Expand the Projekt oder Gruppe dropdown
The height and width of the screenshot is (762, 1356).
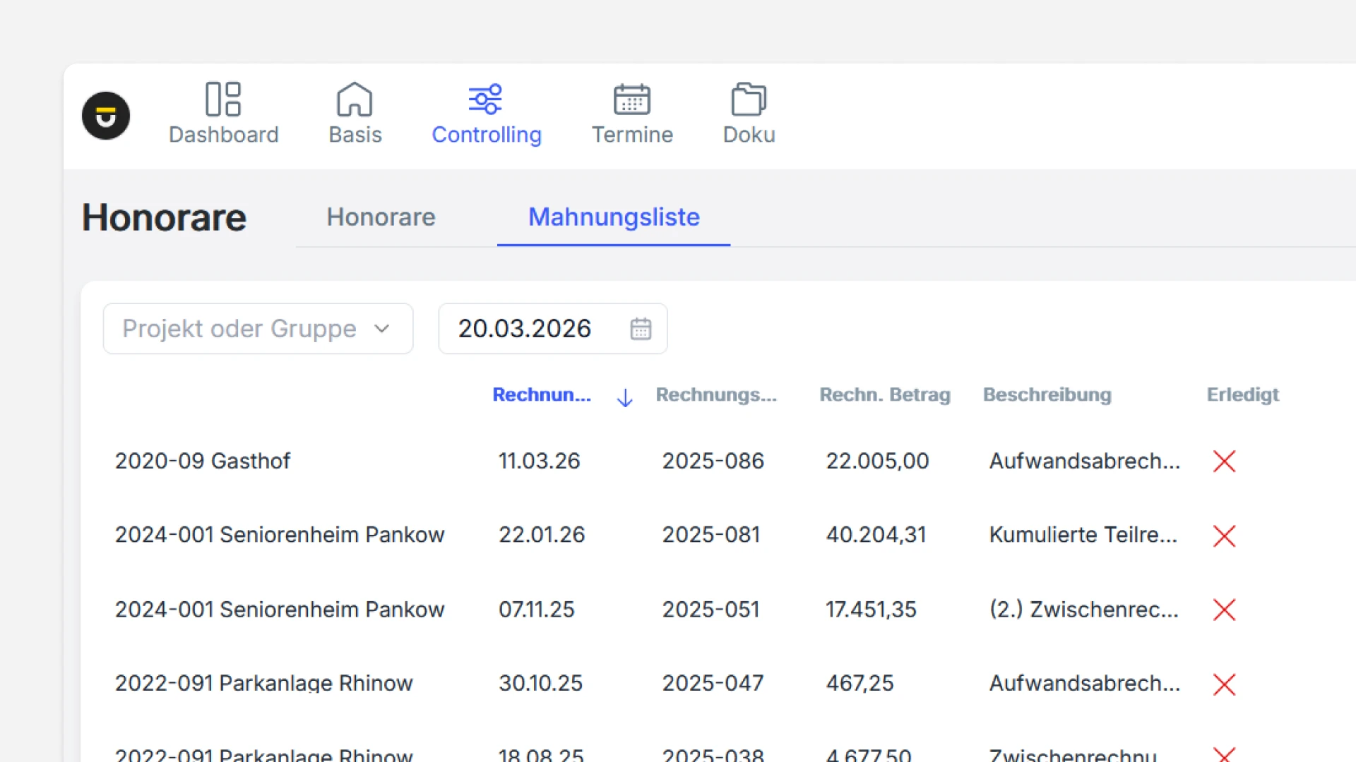pyautogui.click(x=258, y=329)
